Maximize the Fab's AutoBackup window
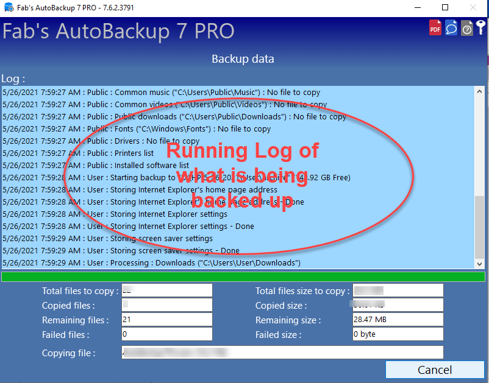Viewport: 489px width, 383px height. pyautogui.click(x=445, y=7)
